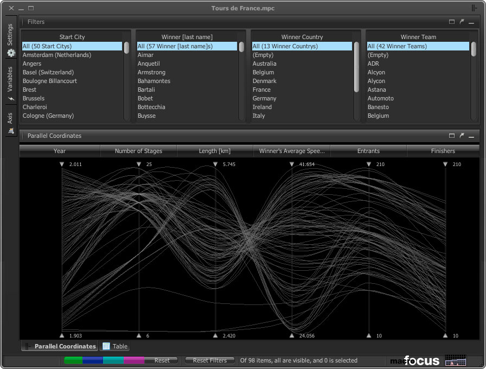The height and width of the screenshot is (369, 486).
Task: Select the green color swatch
Action: (74, 360)
